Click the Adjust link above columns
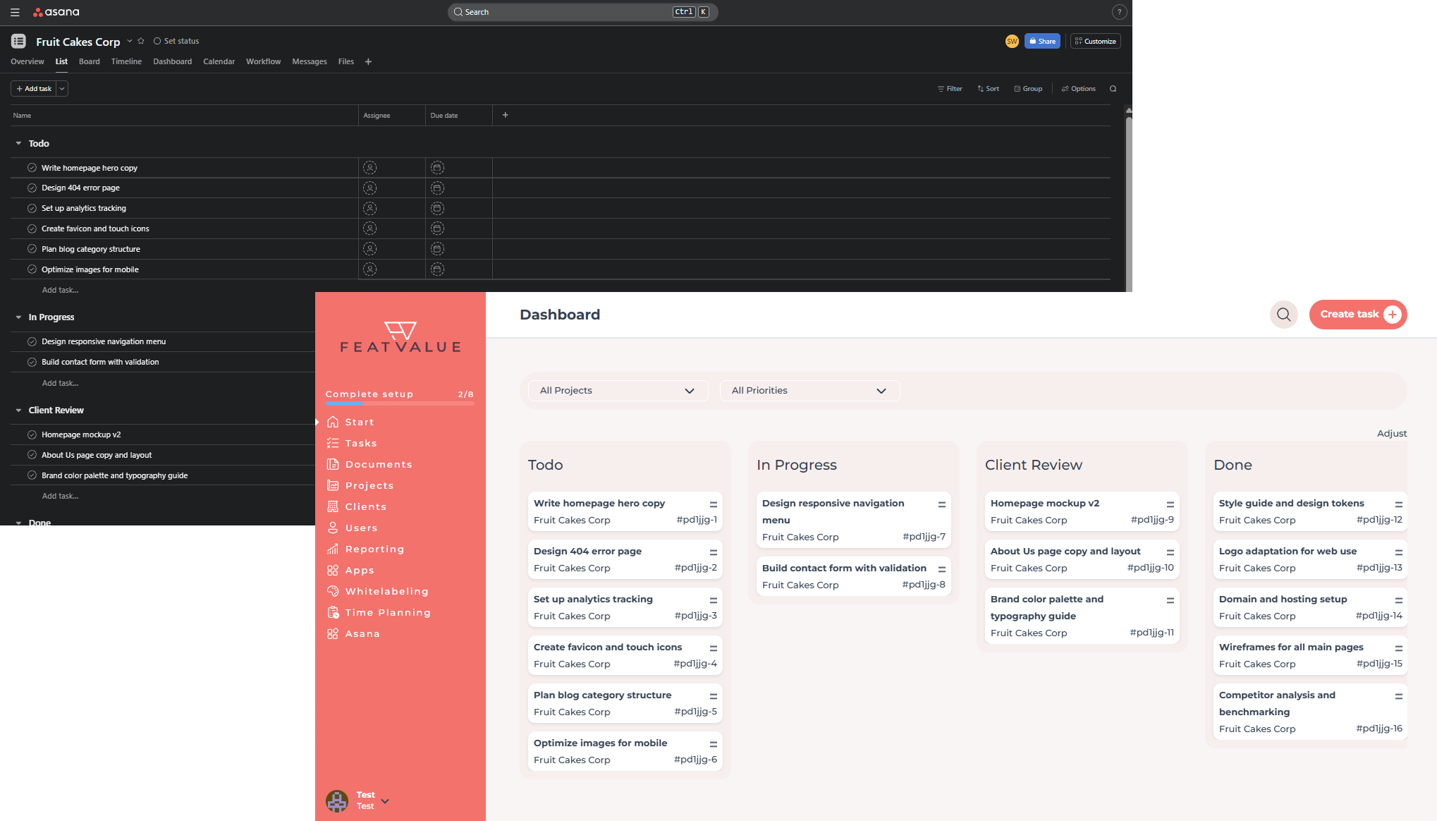The width and height of the screenshot is (1437, 821). tap(1391, 433)
